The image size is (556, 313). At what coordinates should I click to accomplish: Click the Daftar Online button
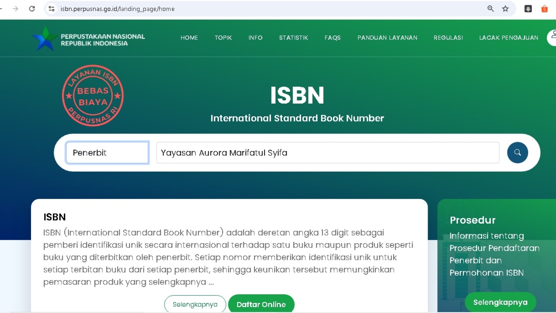coord(261,304)
